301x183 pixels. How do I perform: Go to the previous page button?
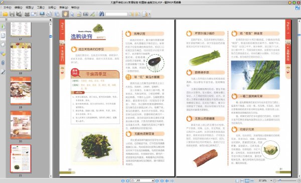coord(127,180)
